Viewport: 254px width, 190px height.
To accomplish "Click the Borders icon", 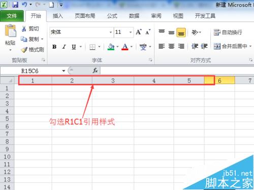I will tap(92, 47).
